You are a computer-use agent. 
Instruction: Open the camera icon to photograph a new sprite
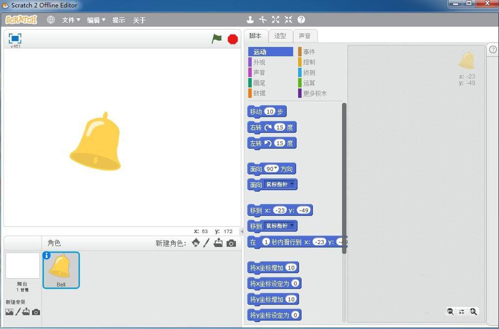[x=231, y=243]
